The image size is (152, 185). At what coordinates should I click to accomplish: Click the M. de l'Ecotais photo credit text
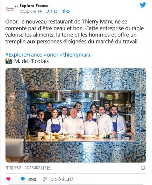(32, 61)
